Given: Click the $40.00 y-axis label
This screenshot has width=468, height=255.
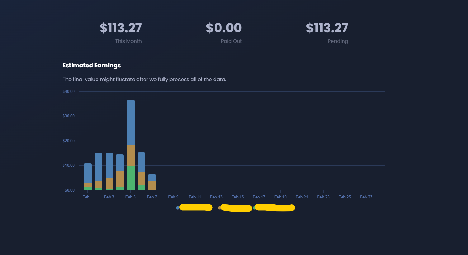Looking at the screenshot, I should (x=69, y=91).
